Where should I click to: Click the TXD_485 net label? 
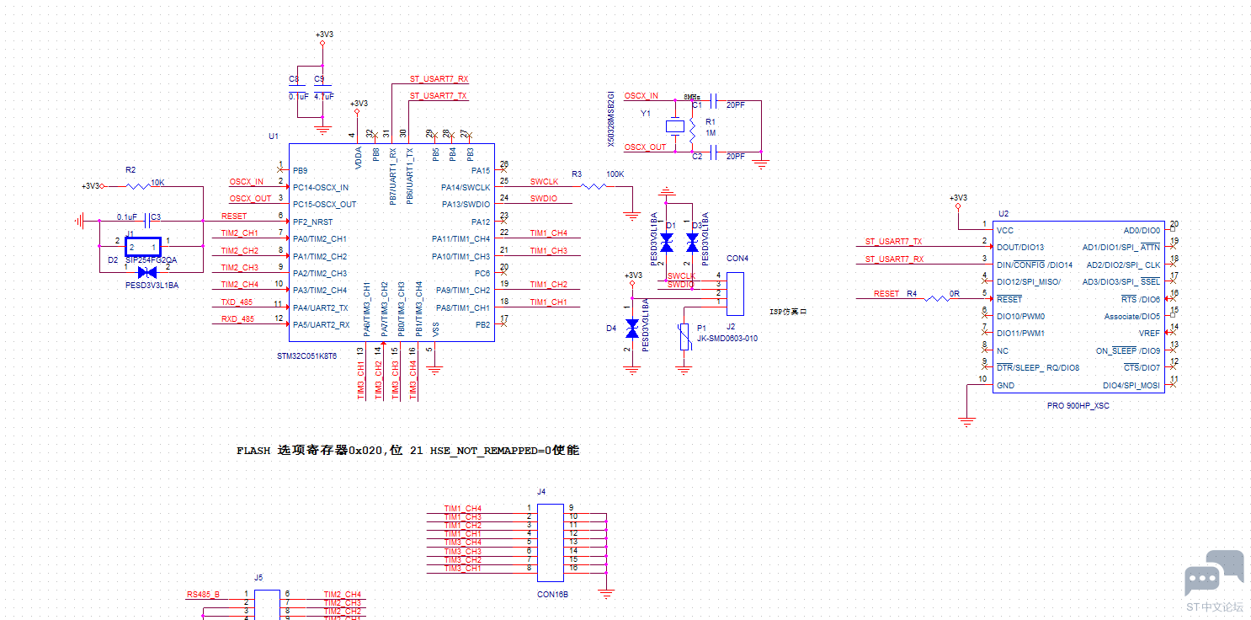coord(237,302)
